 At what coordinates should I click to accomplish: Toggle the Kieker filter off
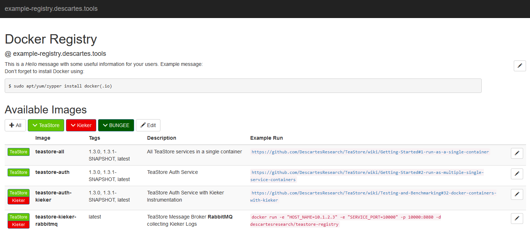(x=81, y=125)
